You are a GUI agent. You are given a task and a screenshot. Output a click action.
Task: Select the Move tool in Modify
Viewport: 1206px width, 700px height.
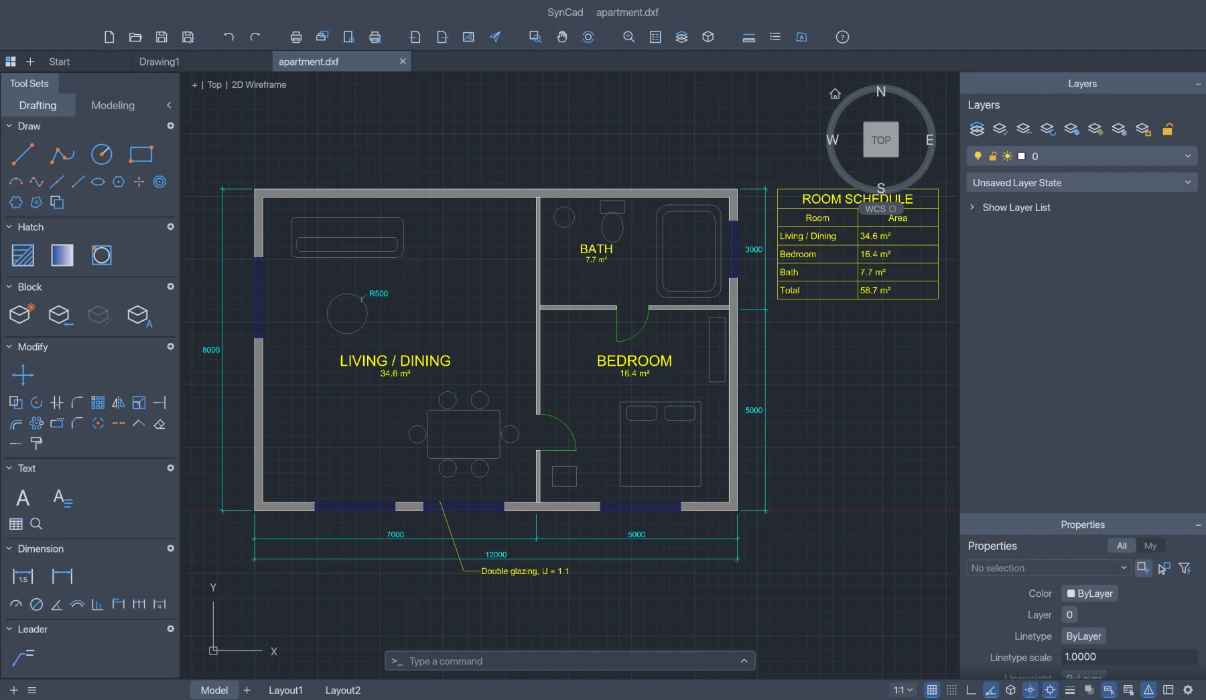tap(23, 375)
